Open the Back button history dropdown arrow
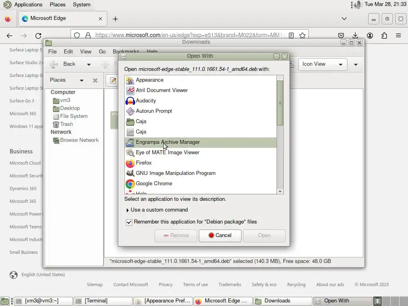This screenshot has width=408, height=306. [89, 64]
